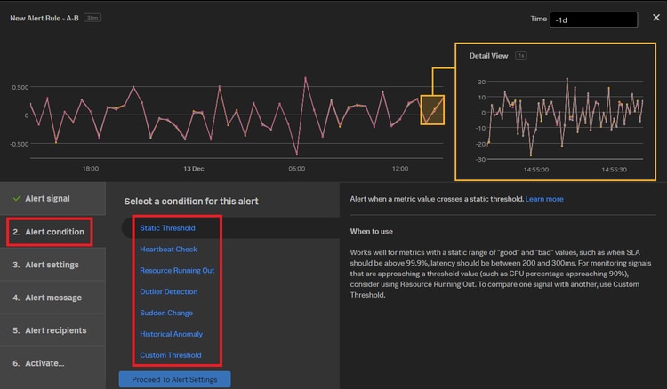This screenshot has height=389, width=667.
Task: Pick the Resource Running Out condition
Action: click(x=177, y=271)
